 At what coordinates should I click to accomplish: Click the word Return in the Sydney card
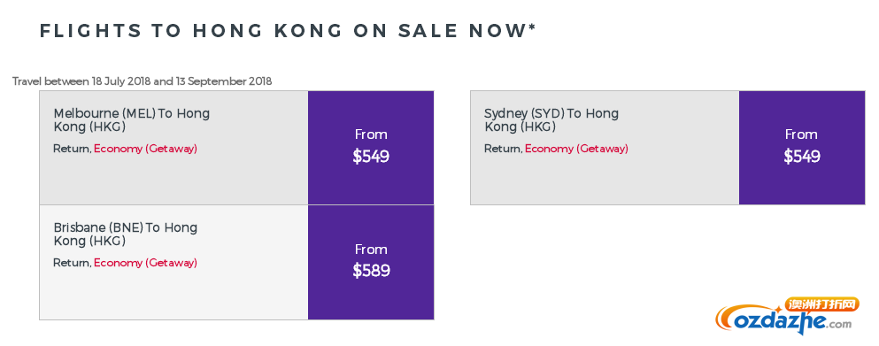502,150
